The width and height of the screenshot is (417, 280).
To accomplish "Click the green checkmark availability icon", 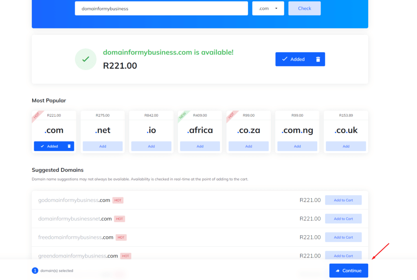I will (x=86, y=59).
